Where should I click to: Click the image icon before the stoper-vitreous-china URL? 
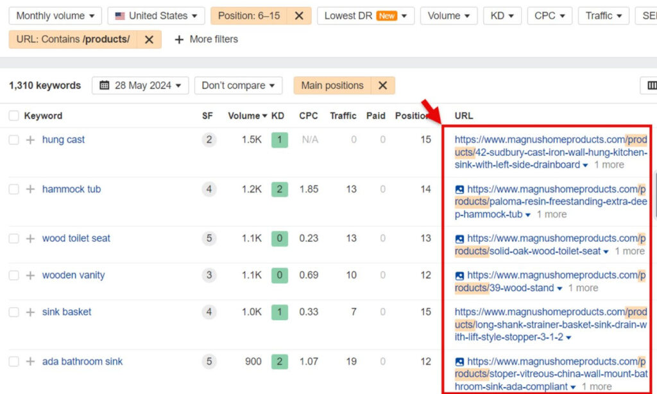pos(459,362)
